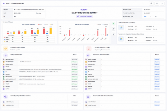Select the Electrical cable mounting activity text
This screenshot has height=111, width=167.
tap(40, 69)
